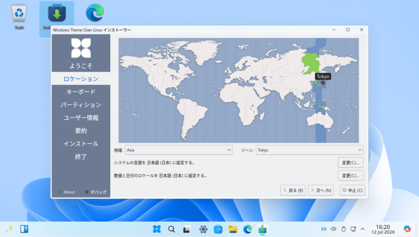Select the パーティション step in sidebar

[81, 105]
